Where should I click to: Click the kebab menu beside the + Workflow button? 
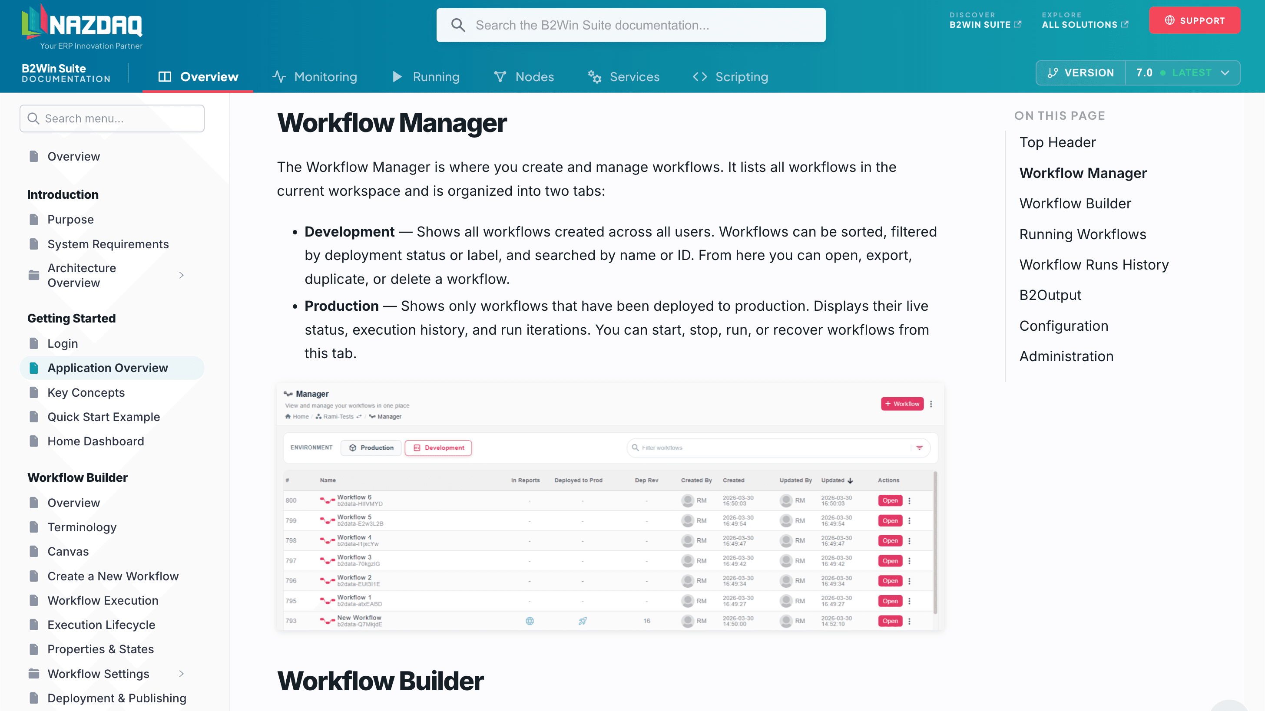point(931,404)
